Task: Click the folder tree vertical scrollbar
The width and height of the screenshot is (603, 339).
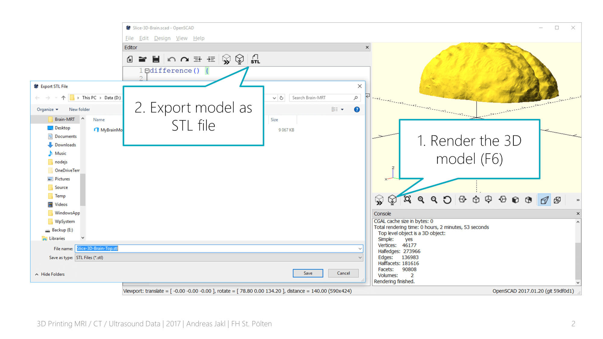Action: tap(83, 190)
